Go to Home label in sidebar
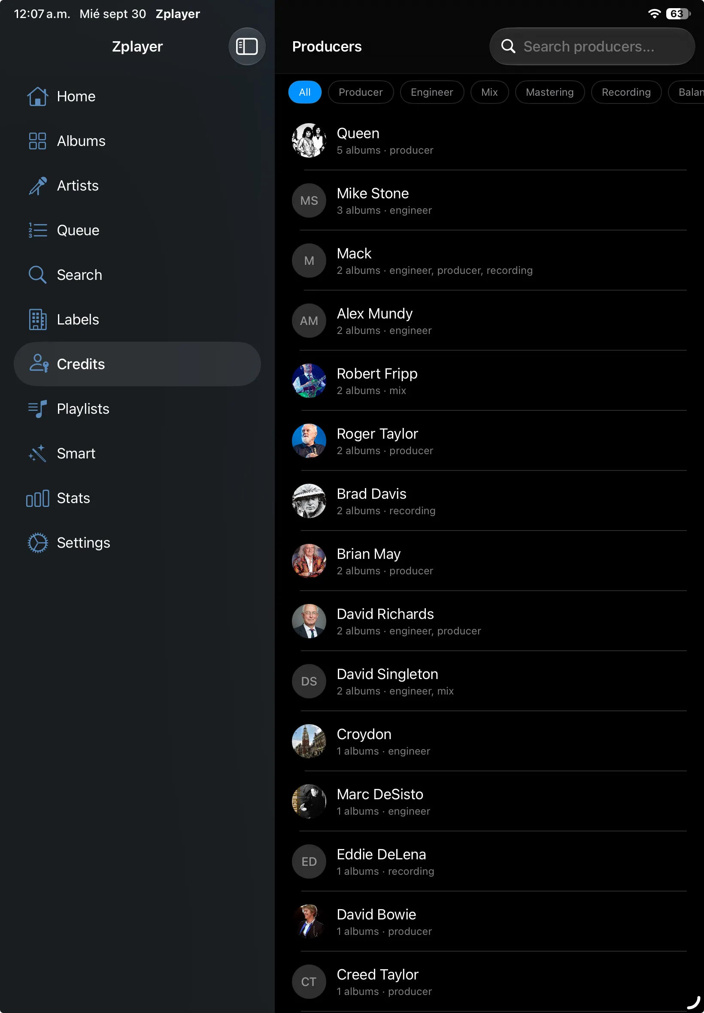 click(x=76, y=96)
